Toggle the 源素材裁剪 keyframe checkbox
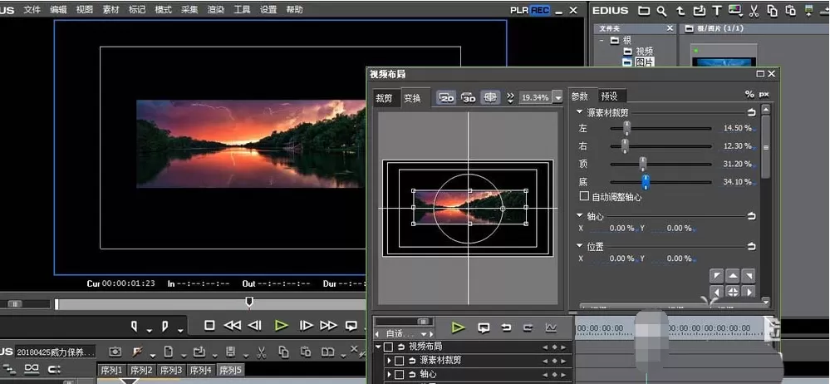The height and width of the screenshot is (384, 830). click(x=399, y=361)
